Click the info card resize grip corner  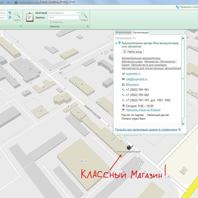185,134
